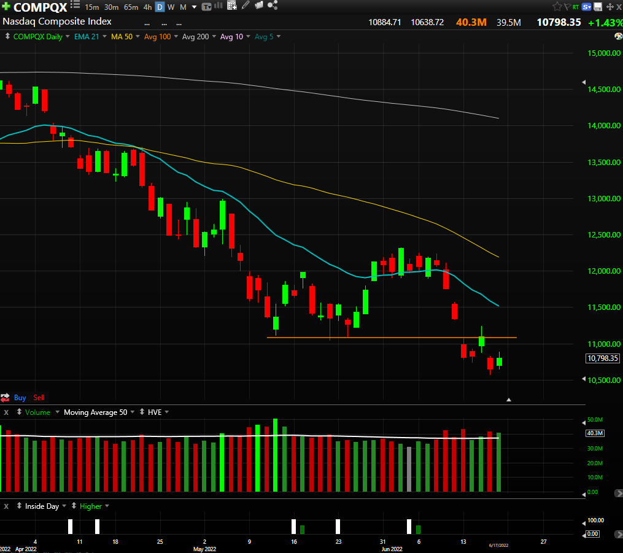Image resolution: width=623 pixels, height=553 pixels.
Task: Switch to the 15m timeframe
Action: (92, 7)
